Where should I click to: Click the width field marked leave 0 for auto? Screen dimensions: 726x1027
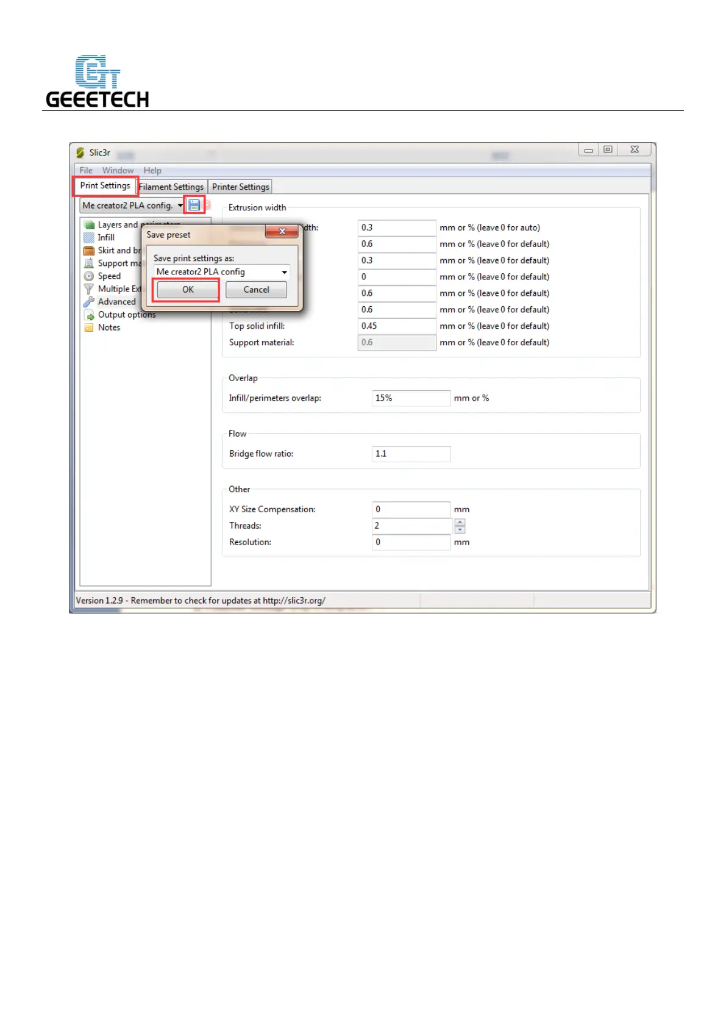click(x=397, y=227)
